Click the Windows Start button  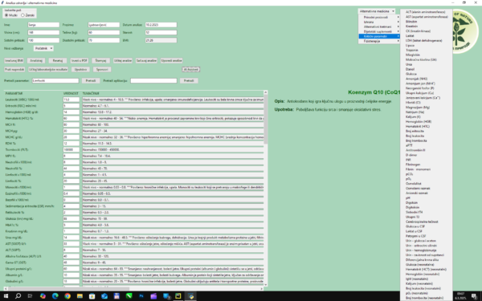6,296
